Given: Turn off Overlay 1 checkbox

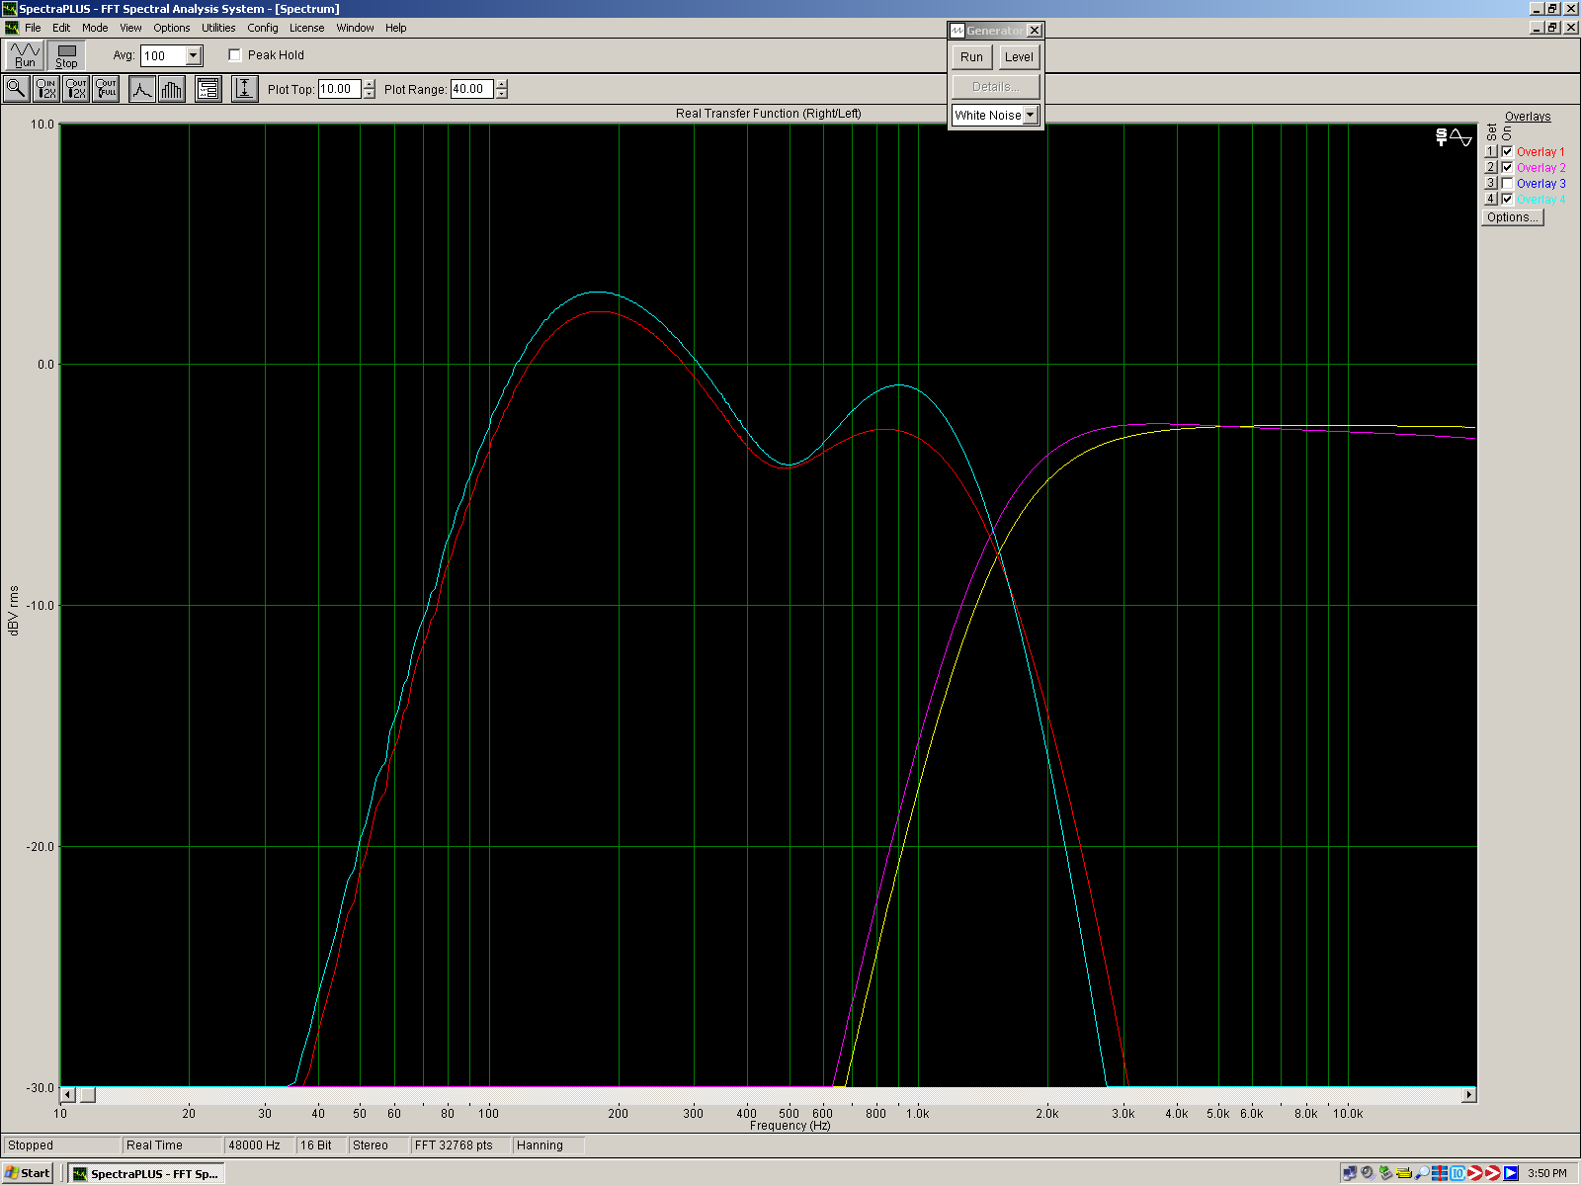Looking at the screenshot, I should 1507,151.
